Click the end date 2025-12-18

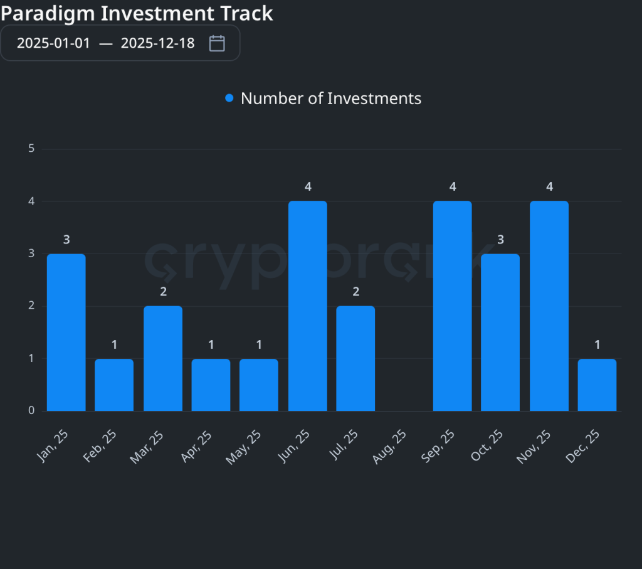pos(157,43)
